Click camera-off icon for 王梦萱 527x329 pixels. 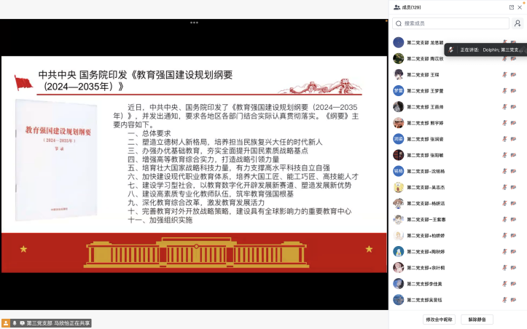click(x=513, y=91)
